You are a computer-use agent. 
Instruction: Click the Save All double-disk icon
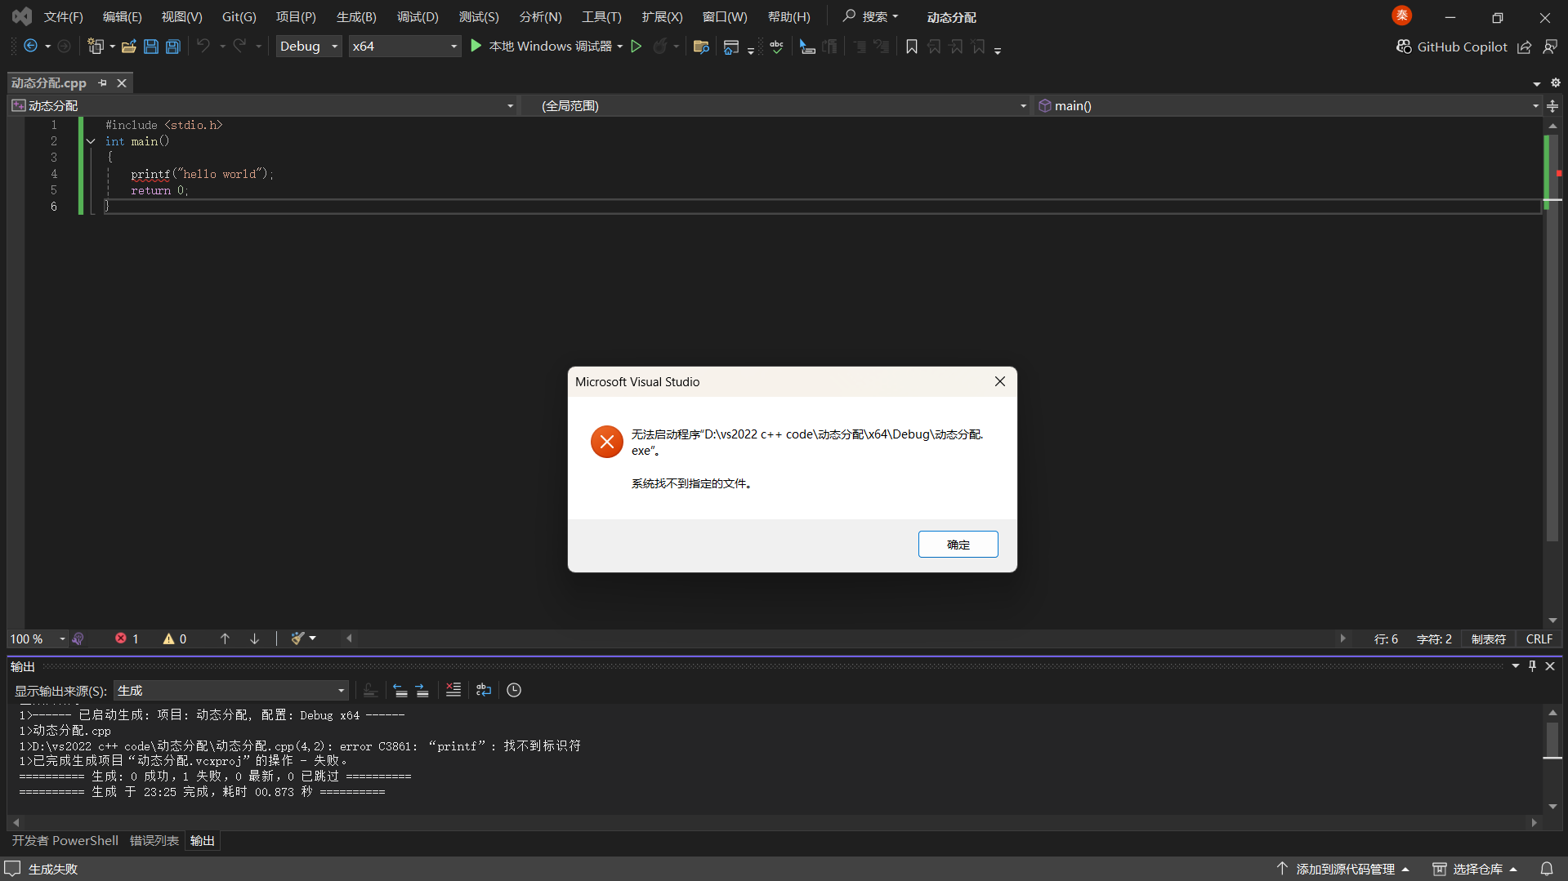(x=173, y=47)
